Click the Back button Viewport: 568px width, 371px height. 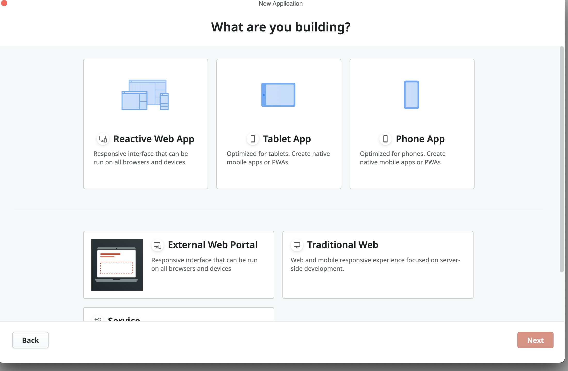tap(30, 340)
